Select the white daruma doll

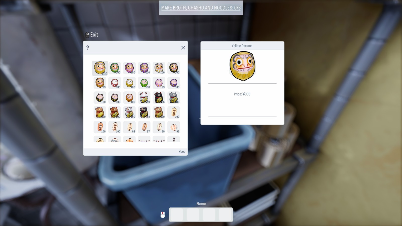pos(159,68)
